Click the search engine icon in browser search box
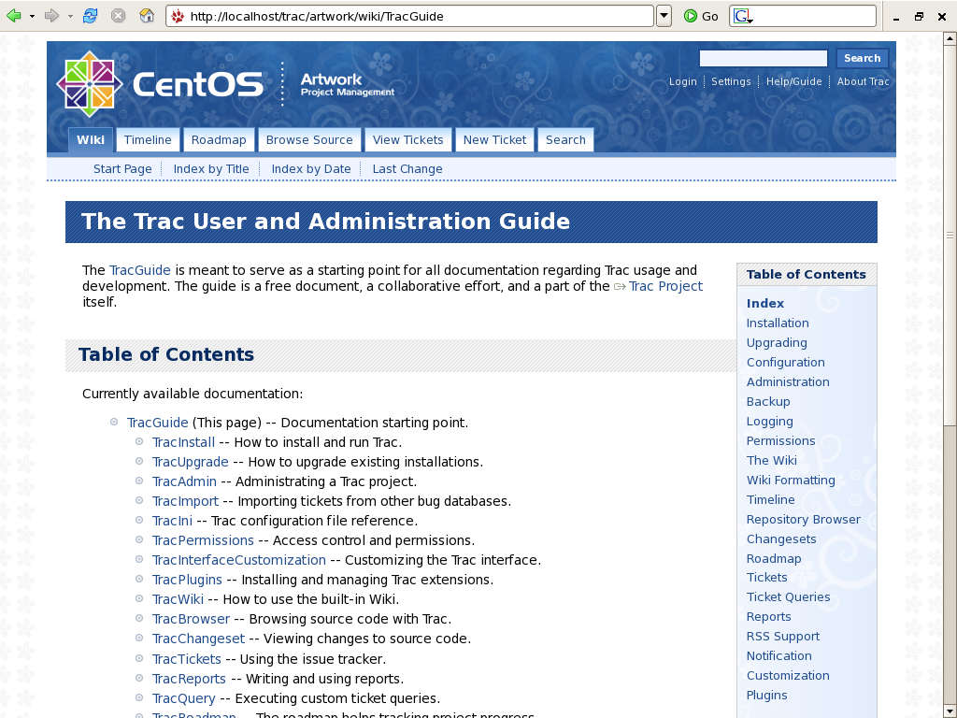This screenshot has width=957, height=718. pyautogui.click(x=742, y=17)
